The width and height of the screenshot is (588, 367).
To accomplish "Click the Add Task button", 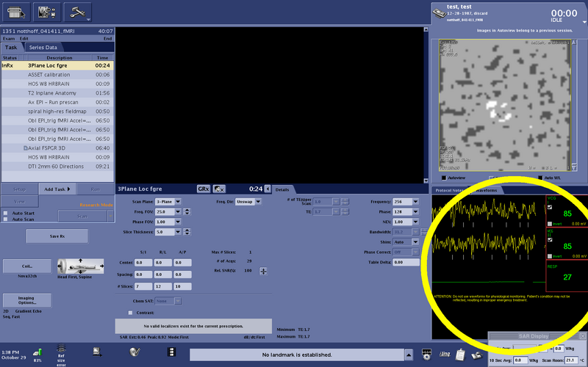I will pyautogui.click(x=57, y=189).
